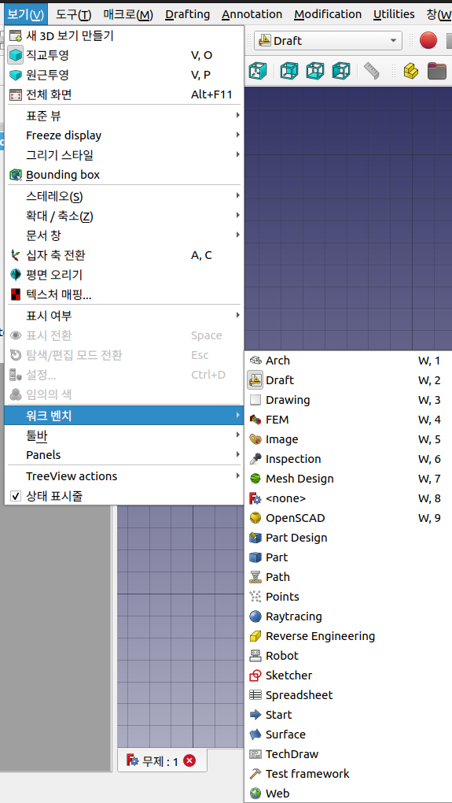Expand 툴바 submenu

tap(124, 435)
